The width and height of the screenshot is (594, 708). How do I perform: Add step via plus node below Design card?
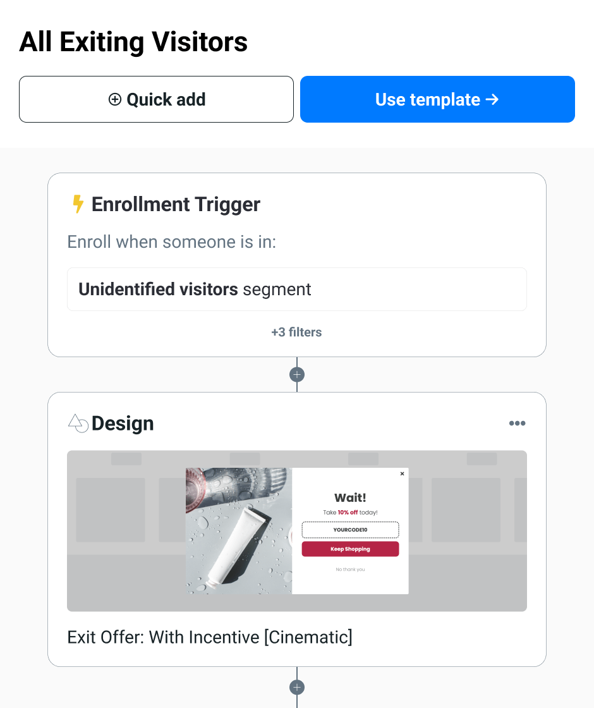[x=297, y=688]
